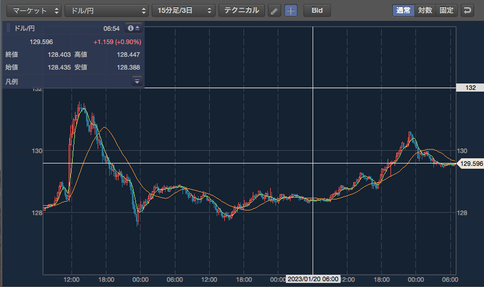Click the 終値 128.403 value

tap(59, 55)
